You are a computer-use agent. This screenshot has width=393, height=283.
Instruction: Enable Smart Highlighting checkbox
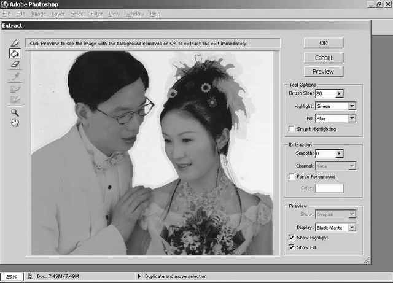[292, 129]
